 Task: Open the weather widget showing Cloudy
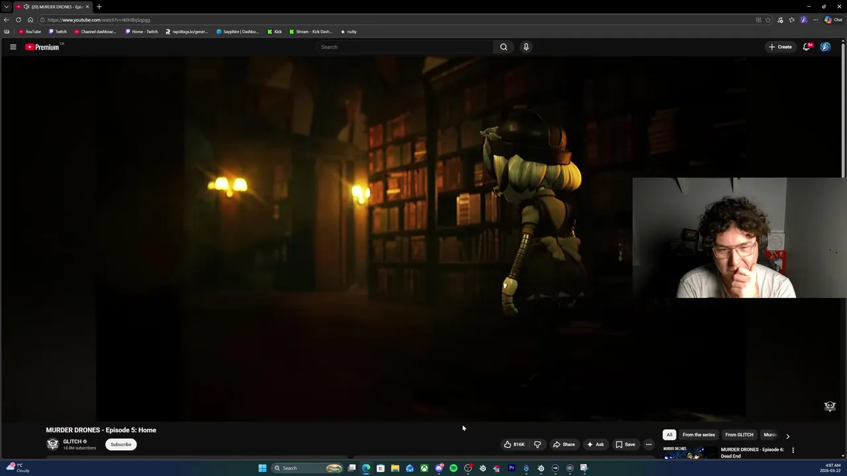[x=18, y=468]
